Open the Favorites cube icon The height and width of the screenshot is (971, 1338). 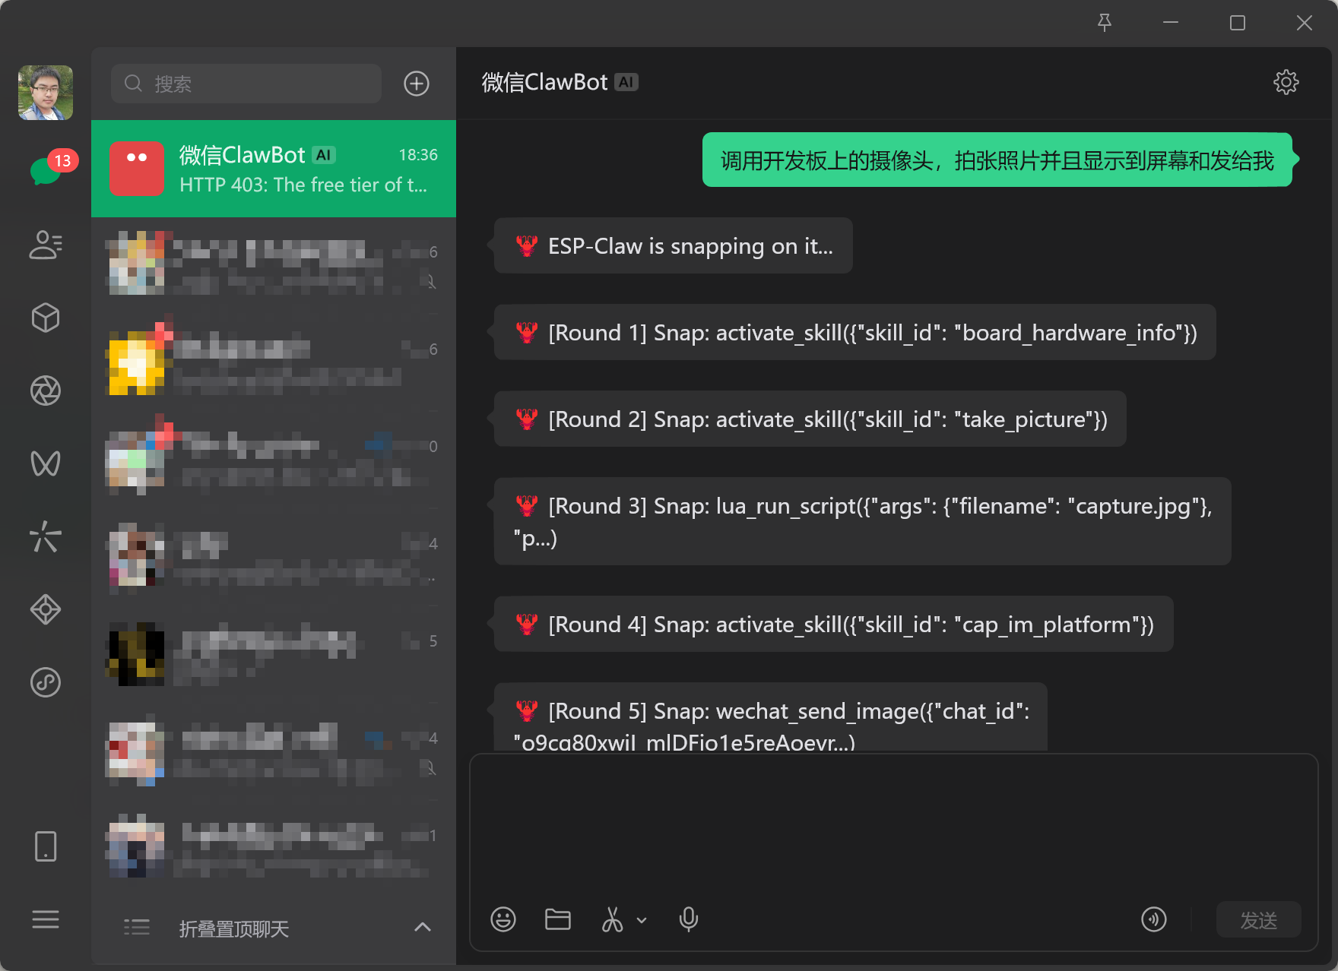pos(46,318)
